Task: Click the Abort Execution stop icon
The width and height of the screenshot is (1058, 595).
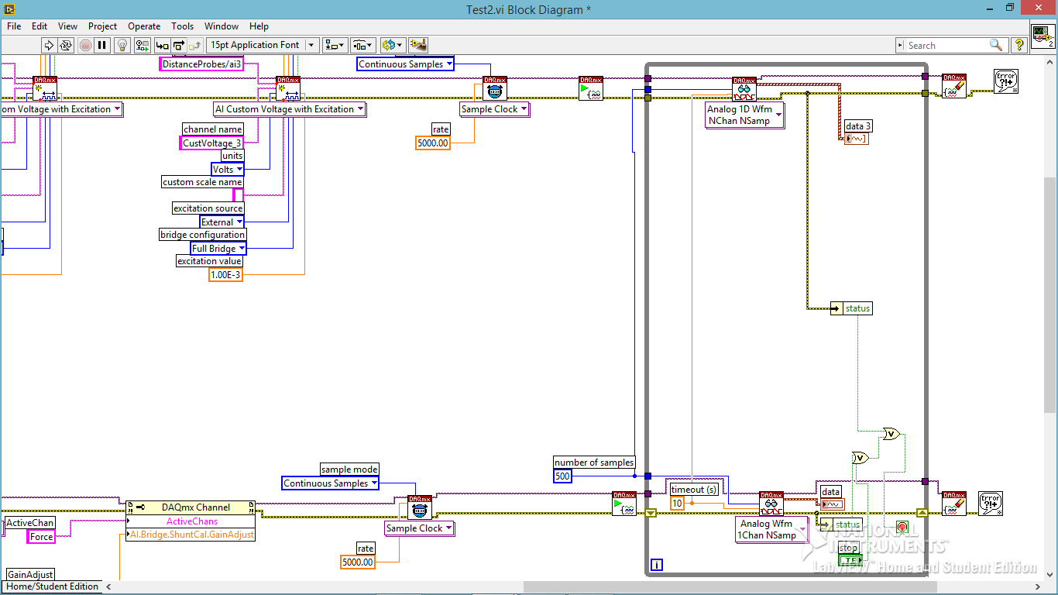Action: pos(85,45)
